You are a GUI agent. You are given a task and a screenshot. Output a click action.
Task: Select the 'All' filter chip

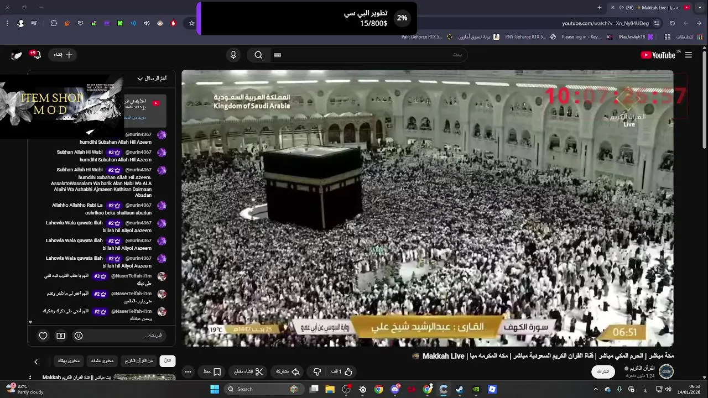(x=168, y=361)
